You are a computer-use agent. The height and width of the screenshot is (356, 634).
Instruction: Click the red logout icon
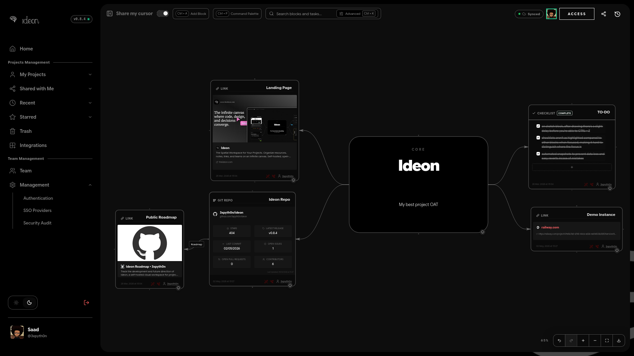point(87,303)
